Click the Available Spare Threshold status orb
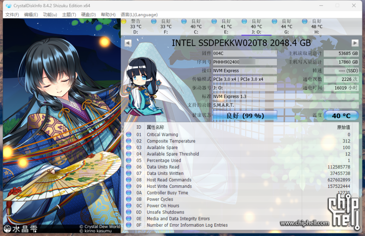The width and height of the screenshot is (365, 236). (x=129, y=154)
